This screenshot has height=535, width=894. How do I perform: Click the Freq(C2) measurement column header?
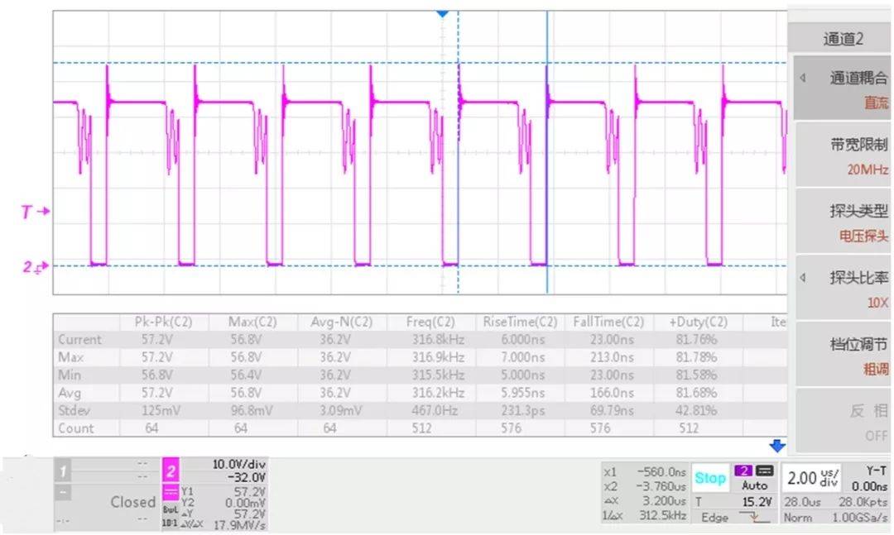(430, 322)
